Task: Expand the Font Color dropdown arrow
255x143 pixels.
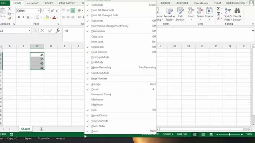Action: 57,17
